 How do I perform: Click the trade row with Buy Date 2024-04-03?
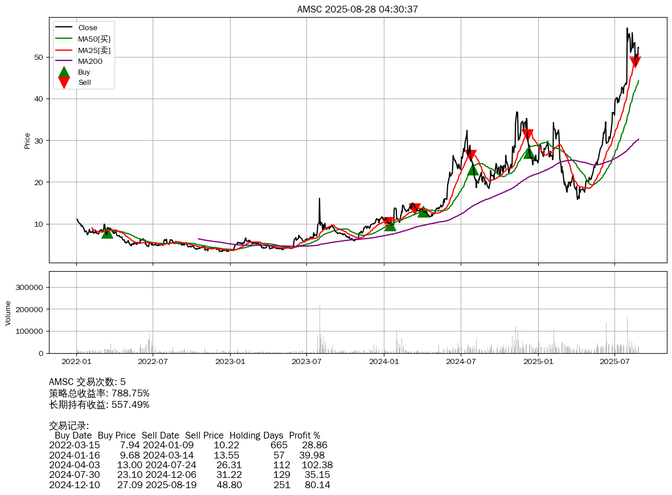[x=191, y=465]
